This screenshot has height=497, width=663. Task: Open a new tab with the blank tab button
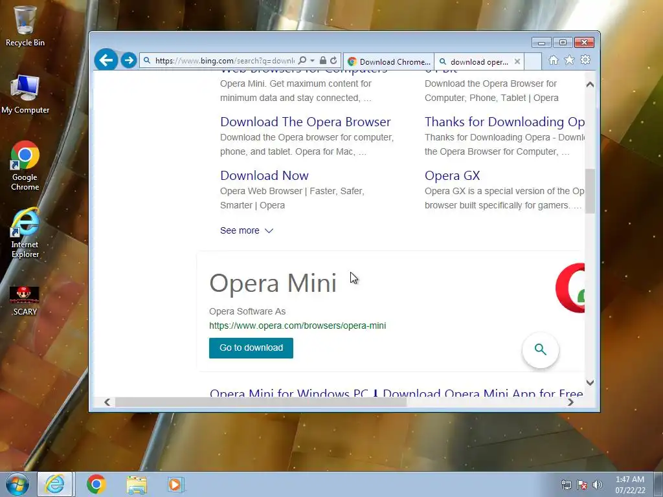click(x=534, y=61)
